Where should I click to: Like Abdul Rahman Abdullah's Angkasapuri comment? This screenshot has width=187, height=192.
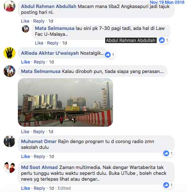(x=25, y=21)
